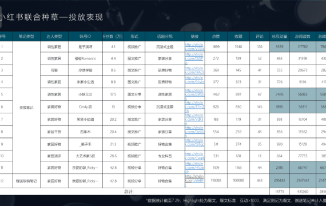The width and height of the screenshot is (326, 206).
Task: Click the 达人类型 column header
Action: point(54,37)
